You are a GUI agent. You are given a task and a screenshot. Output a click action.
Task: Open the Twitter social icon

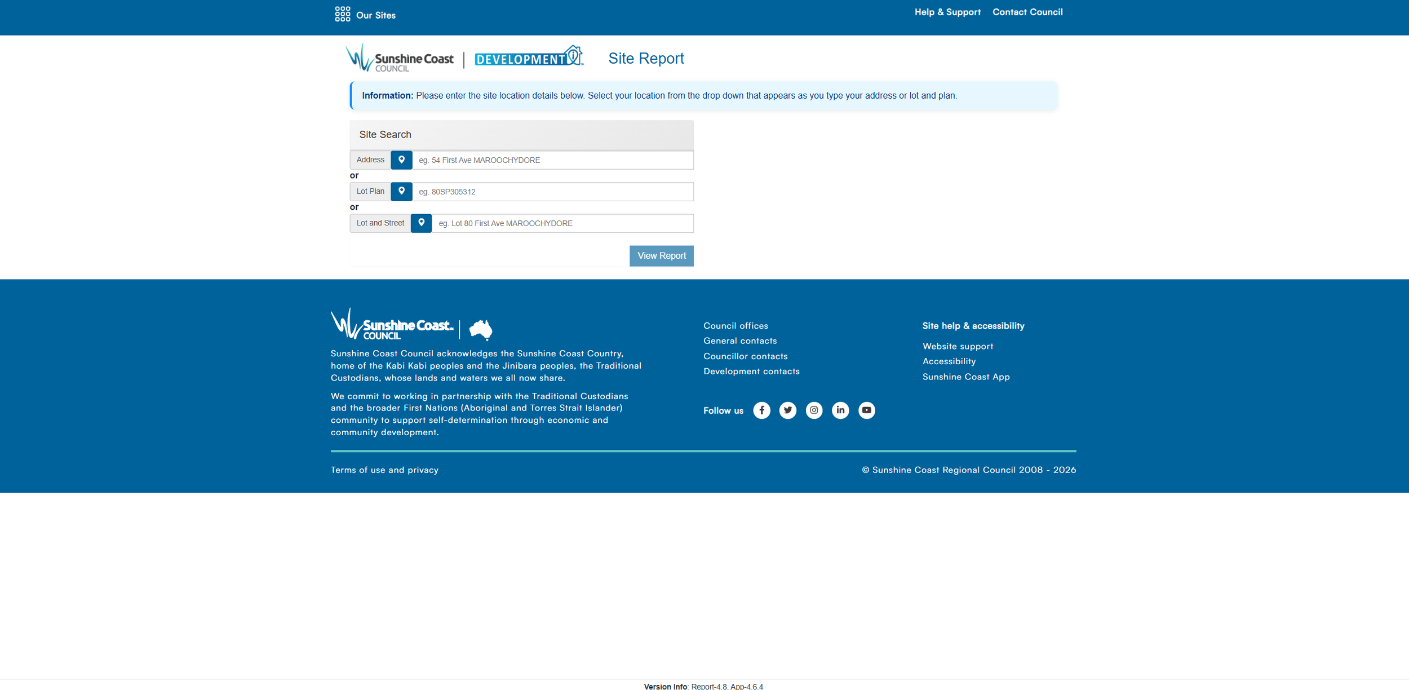coord(788,410)
